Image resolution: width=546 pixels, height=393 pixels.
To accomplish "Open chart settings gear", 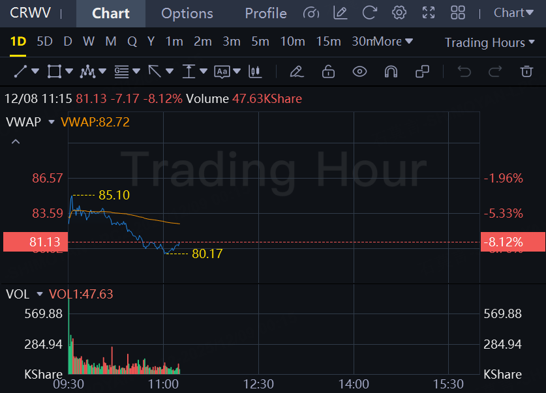I will point(399,12).
